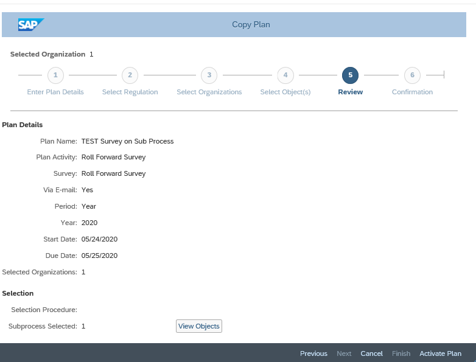Select plan name 'TEST Survey on Sub Process'
Viewport: 476px width, 362px height.
[x=127, y=141]
